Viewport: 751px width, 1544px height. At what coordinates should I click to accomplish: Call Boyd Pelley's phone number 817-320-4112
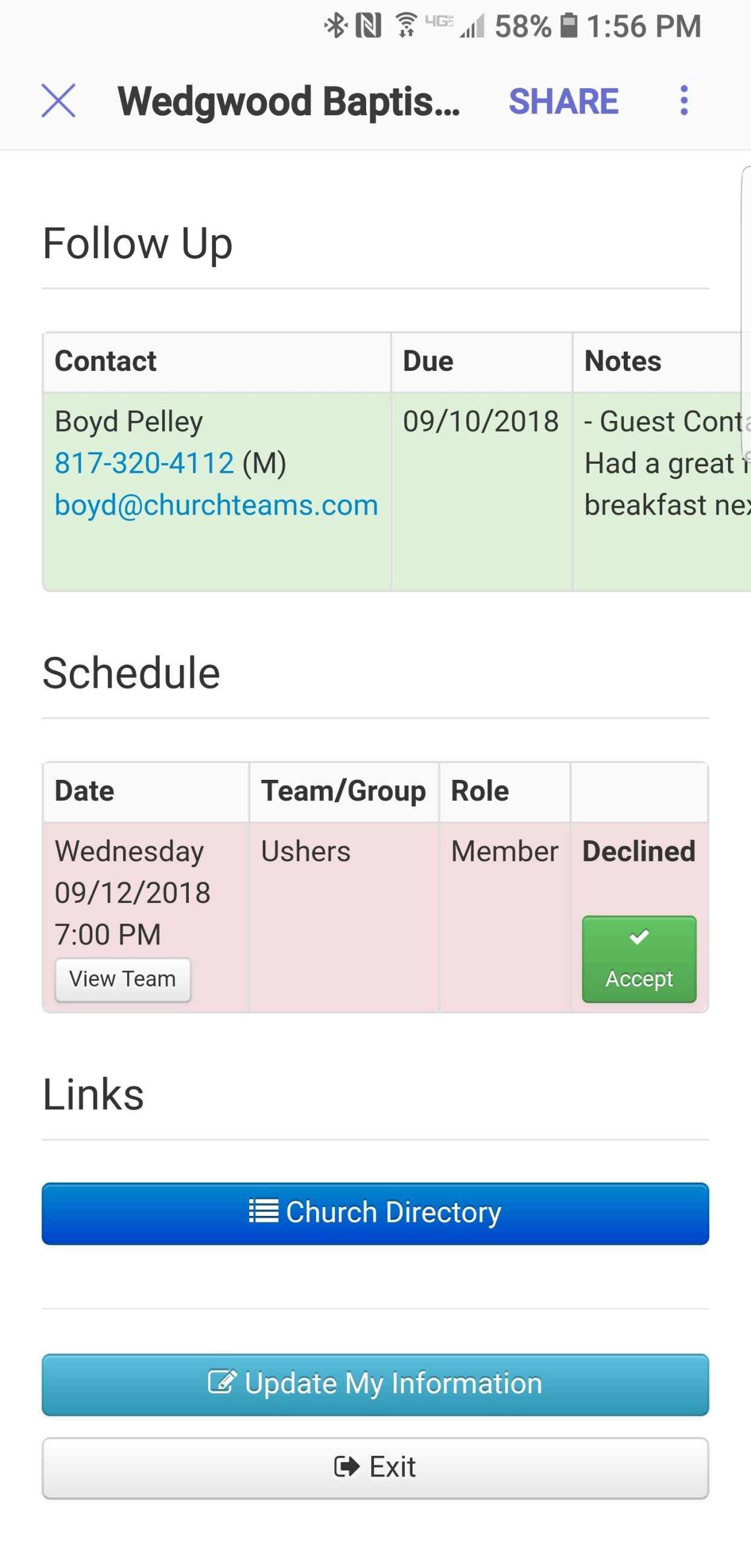pos(144,463)
